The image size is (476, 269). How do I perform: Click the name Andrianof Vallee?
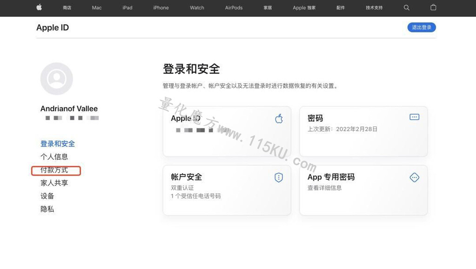tap(69, 109)
